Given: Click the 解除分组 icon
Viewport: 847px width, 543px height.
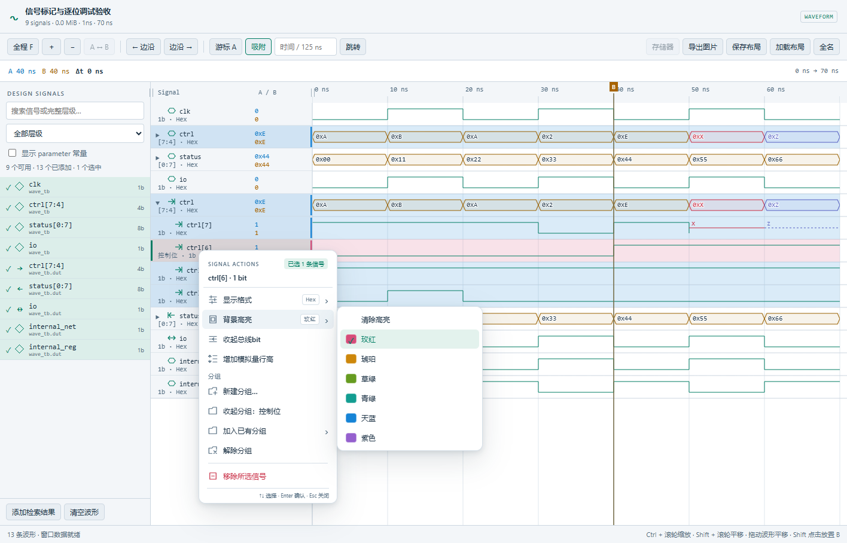Looking at the screenshot, I should click(x=212, y=450).
